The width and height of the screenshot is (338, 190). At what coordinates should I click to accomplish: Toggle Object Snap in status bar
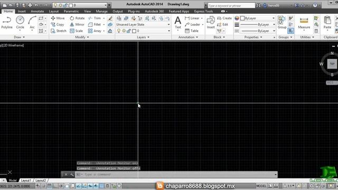point(67,186)
